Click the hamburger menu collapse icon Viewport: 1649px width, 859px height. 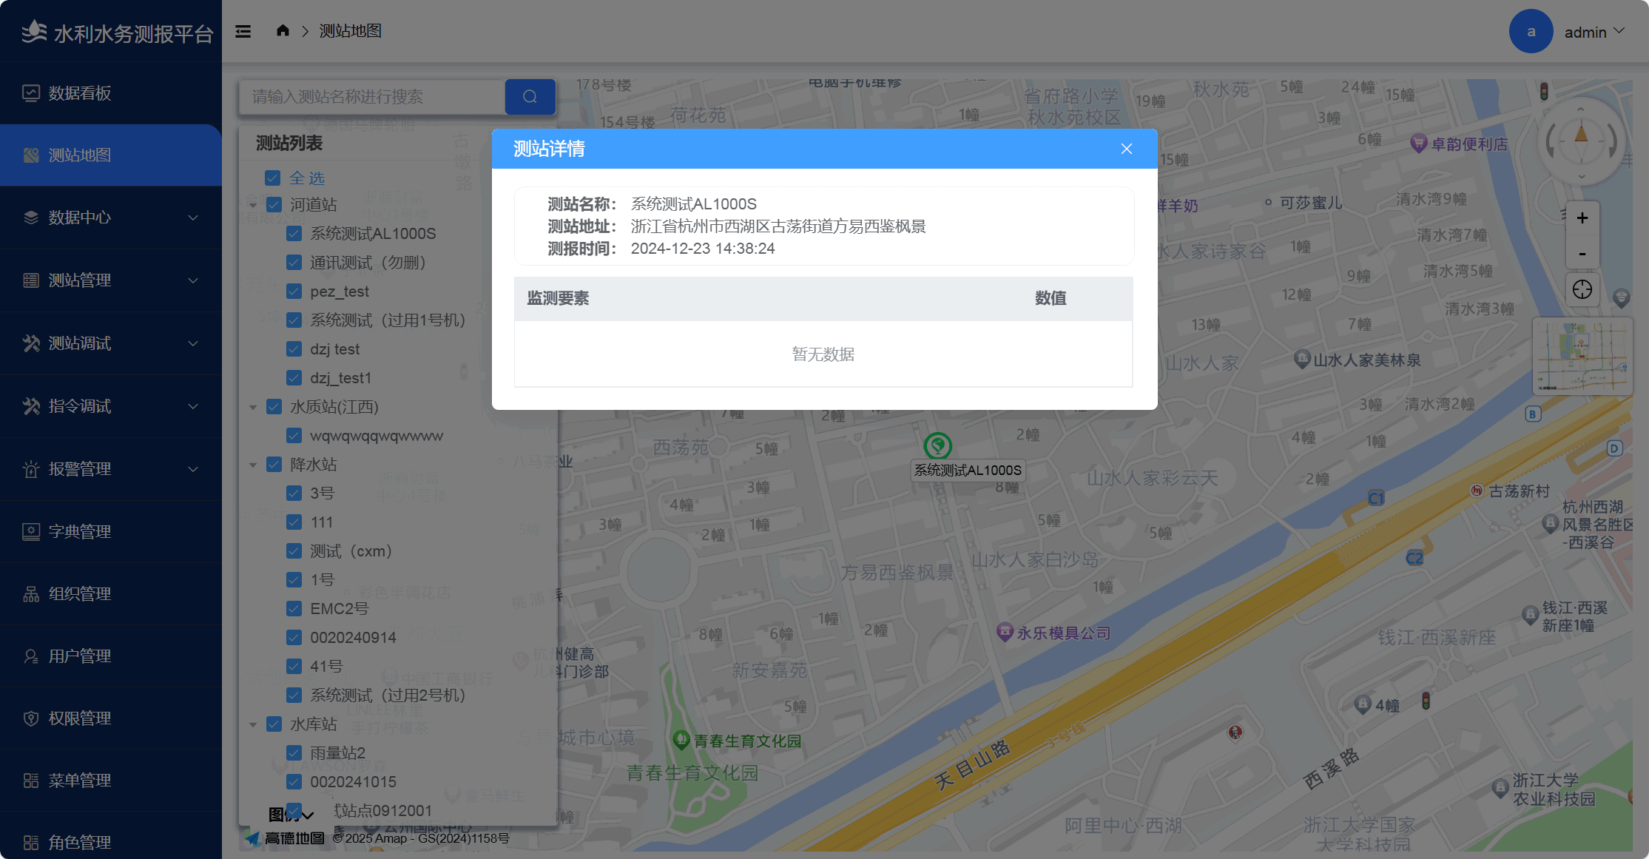[x=243, y=31]
